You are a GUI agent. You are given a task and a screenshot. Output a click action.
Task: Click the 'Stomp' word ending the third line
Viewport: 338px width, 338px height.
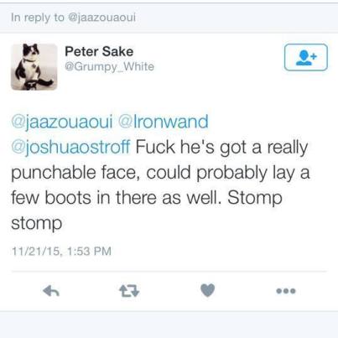[x=255, y=198]
